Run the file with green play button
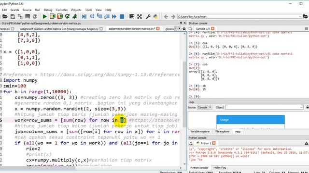The width and height of the screenshot is (309, 173). click(45, 16)
